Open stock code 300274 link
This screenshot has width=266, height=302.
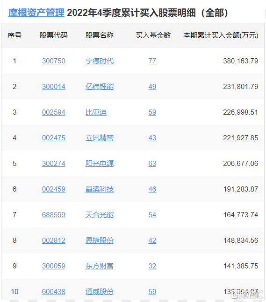pos(54,164)
